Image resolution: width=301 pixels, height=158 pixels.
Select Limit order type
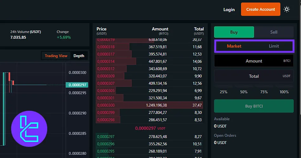pyautogui.click(x=274, y=46)
